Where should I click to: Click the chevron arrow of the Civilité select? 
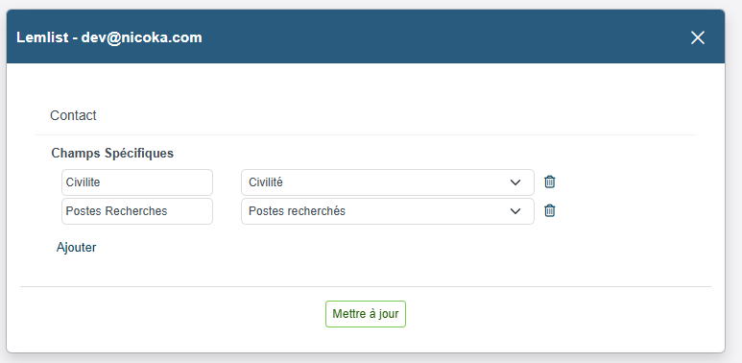point(515,182)
